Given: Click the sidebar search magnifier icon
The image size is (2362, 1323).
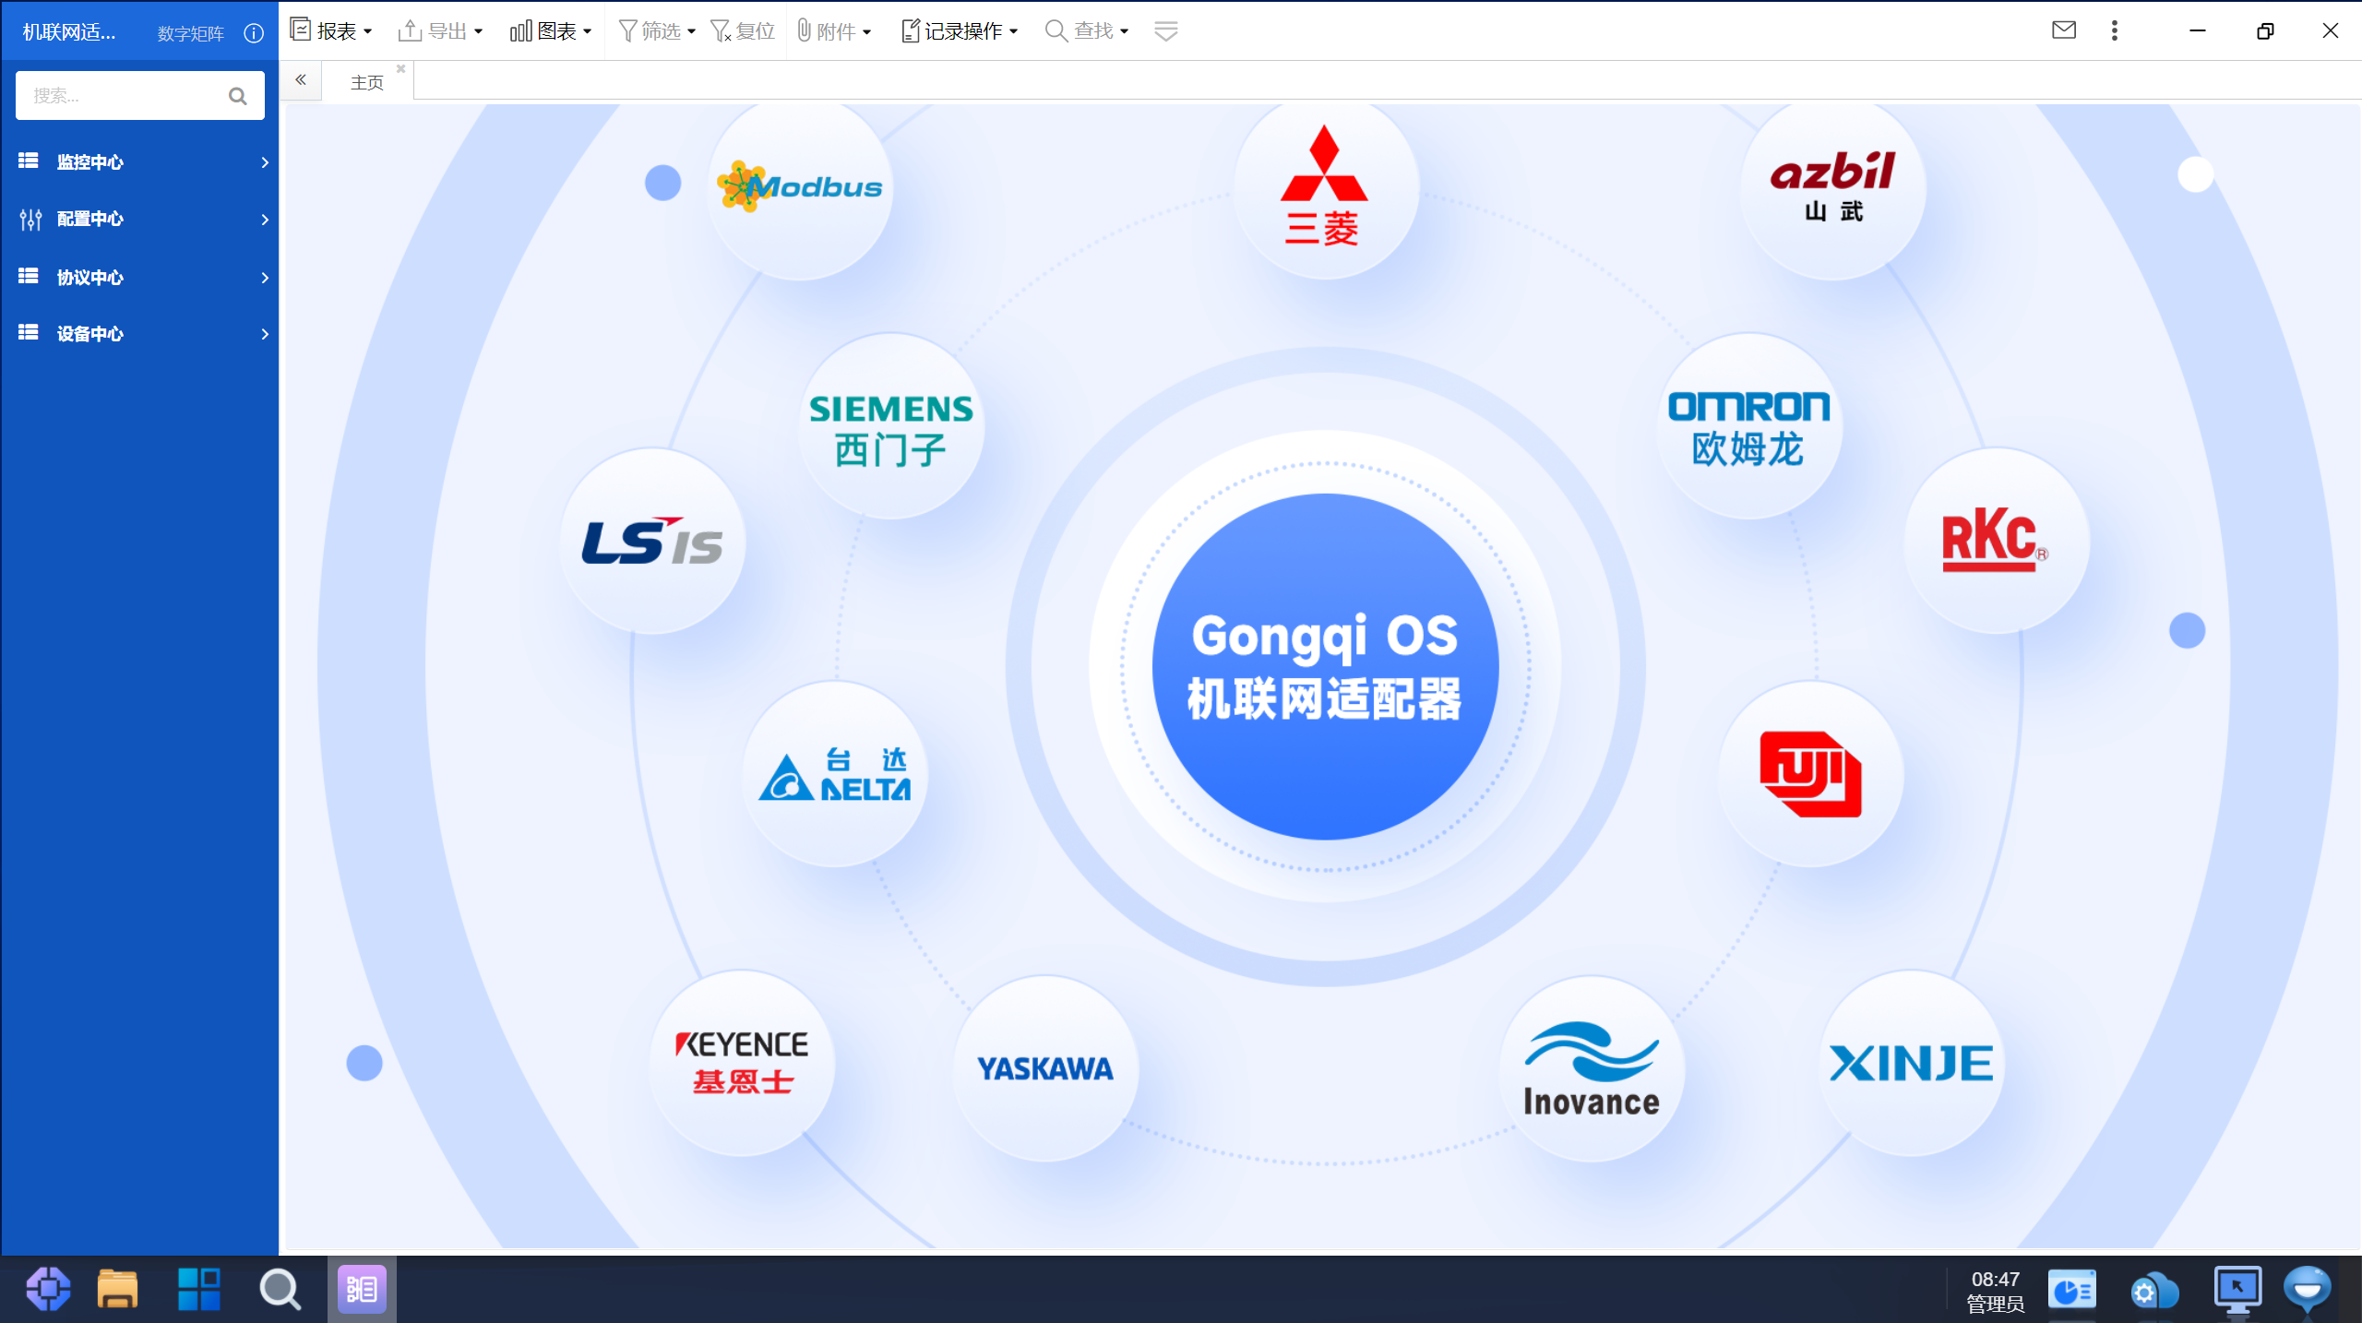Looking at the screenshot, I should [x=238, y=95].
